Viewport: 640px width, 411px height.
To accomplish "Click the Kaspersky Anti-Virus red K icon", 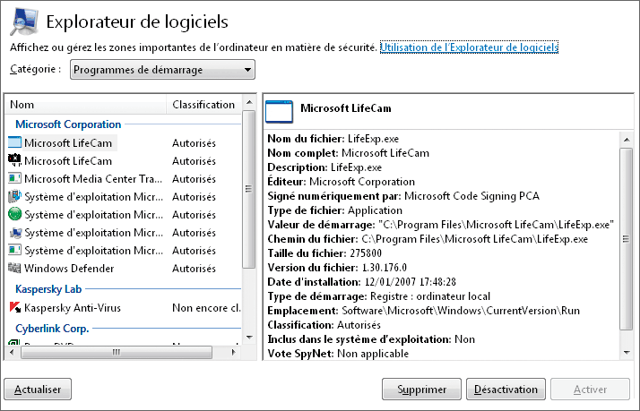I will click(14, 307).
